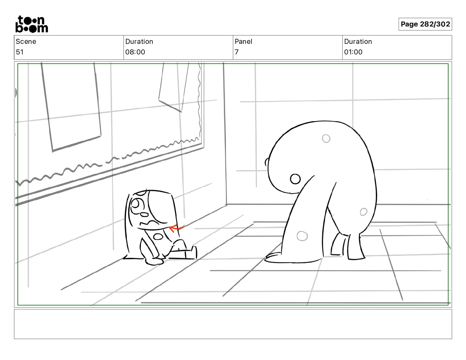The height and width of the screenshot is (360, 466).
Task: Select the small sitting character drawing
Action: tap(160, 227)
